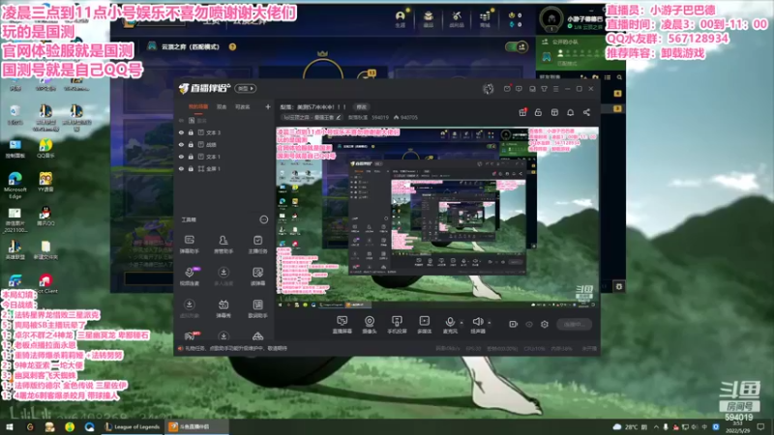Open the 歌词助手 tool
Image resolution: width=774 pixels, height=435 pixels.
point(257,308)
